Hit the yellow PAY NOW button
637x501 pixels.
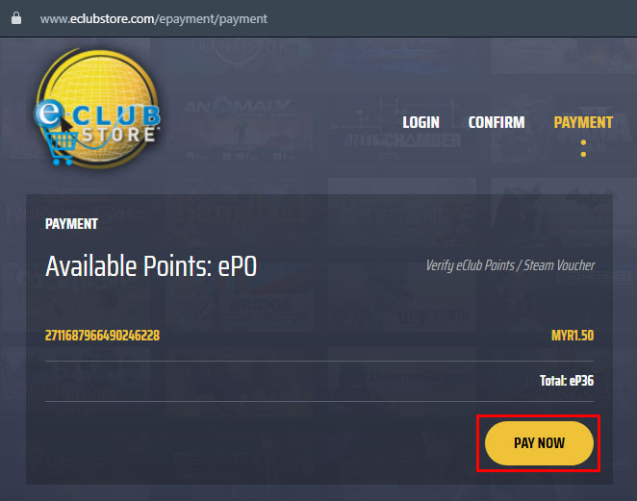click(539, 443)
